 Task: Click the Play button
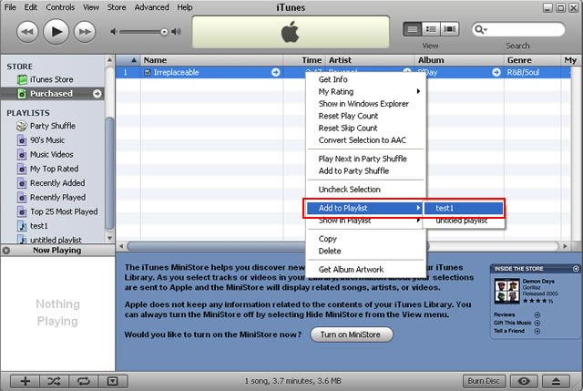click(x=56, y=32)
